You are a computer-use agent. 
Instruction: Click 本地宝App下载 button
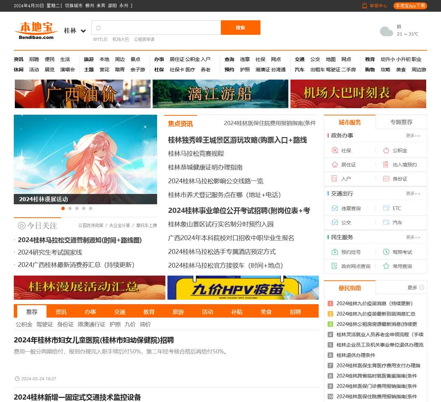[x=410, y=6]
